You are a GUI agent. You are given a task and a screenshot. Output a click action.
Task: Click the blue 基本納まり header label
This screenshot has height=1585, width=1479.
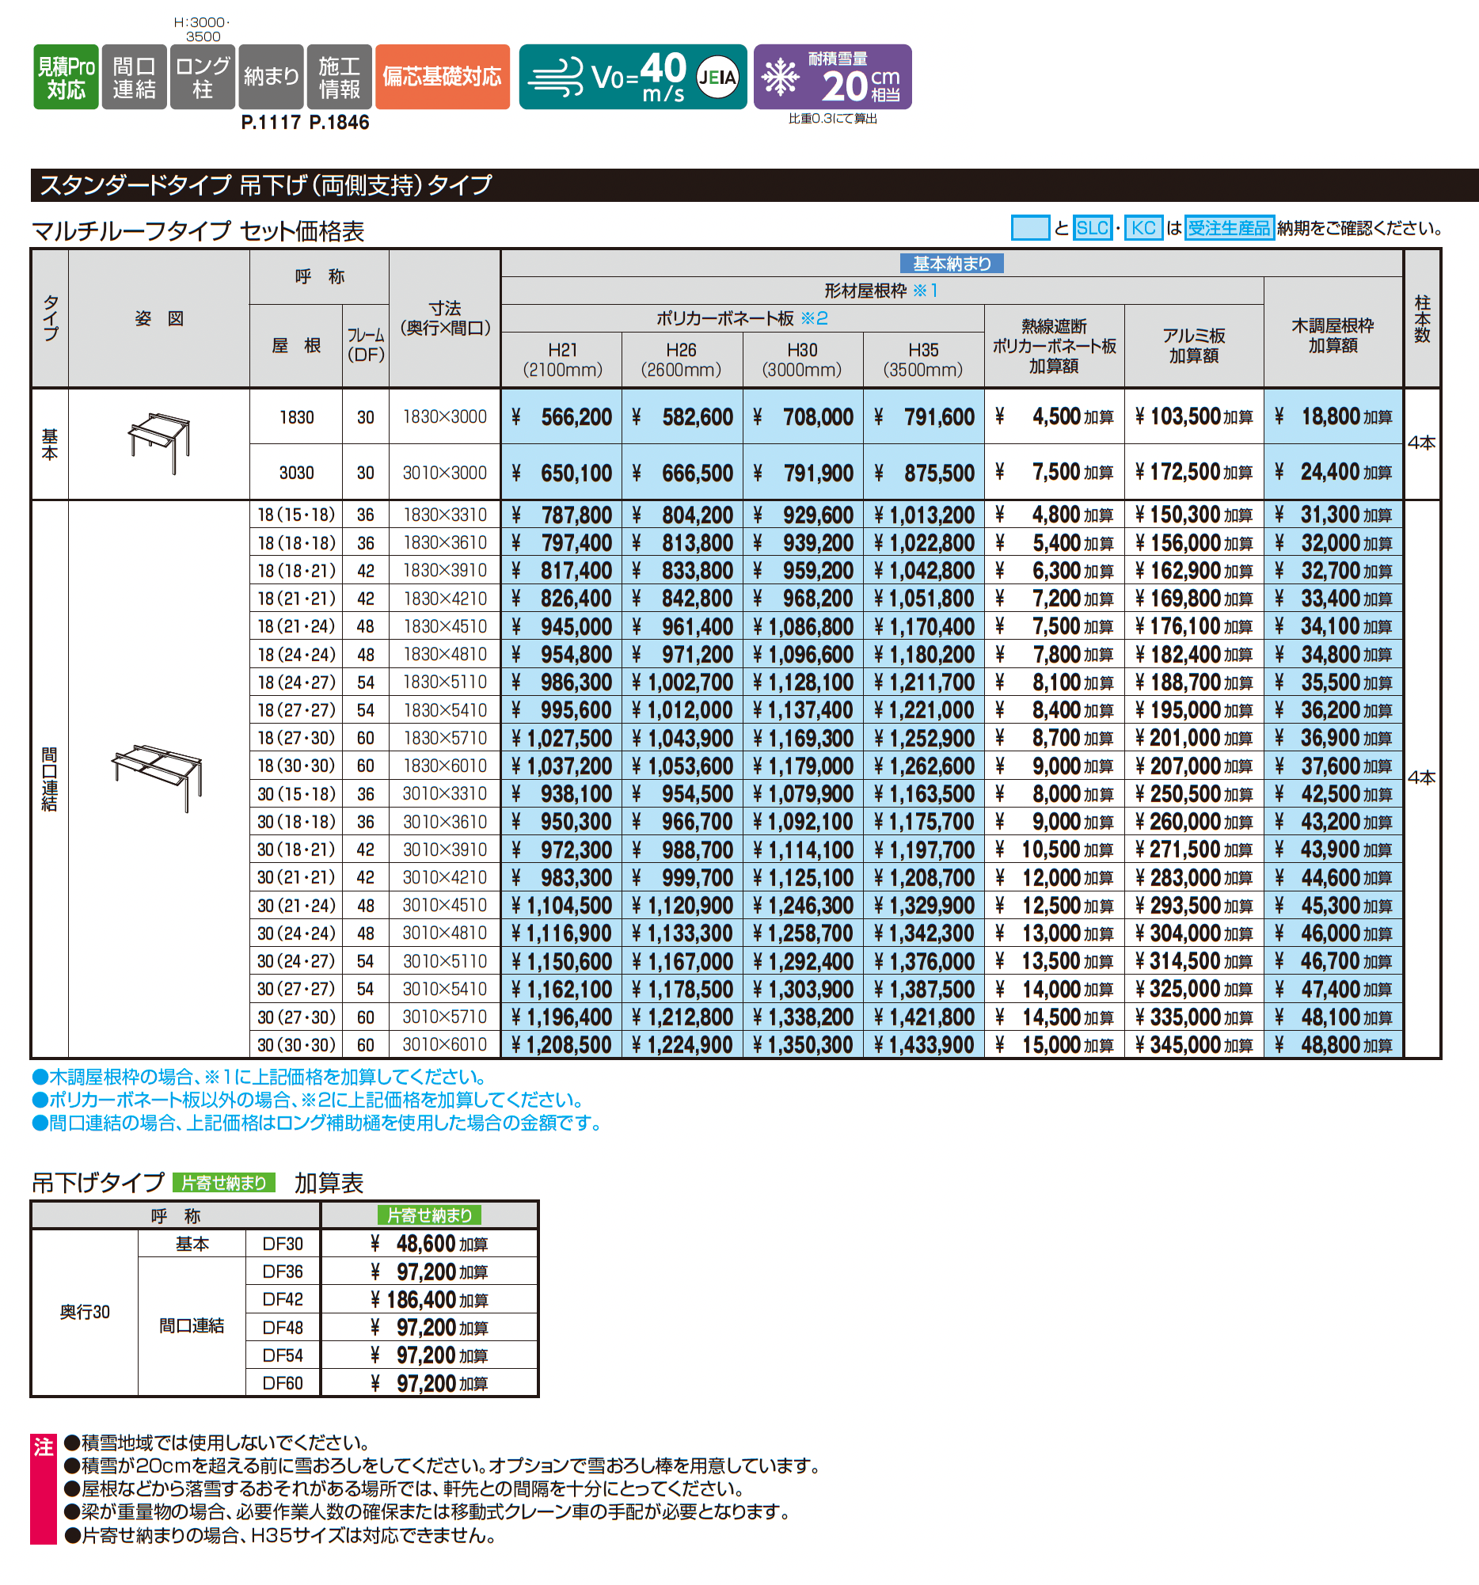[x=952, y=264]
